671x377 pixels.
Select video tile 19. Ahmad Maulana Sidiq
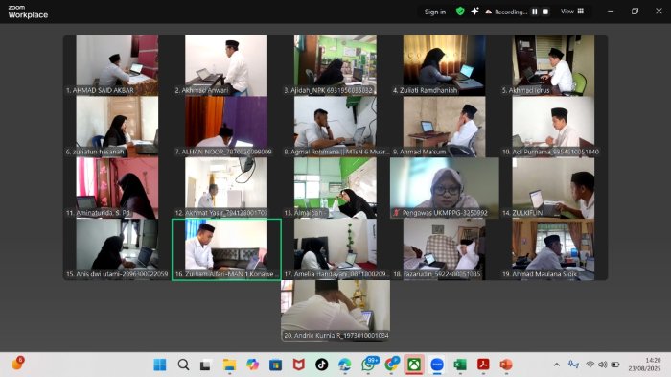[x=553, y=248]
